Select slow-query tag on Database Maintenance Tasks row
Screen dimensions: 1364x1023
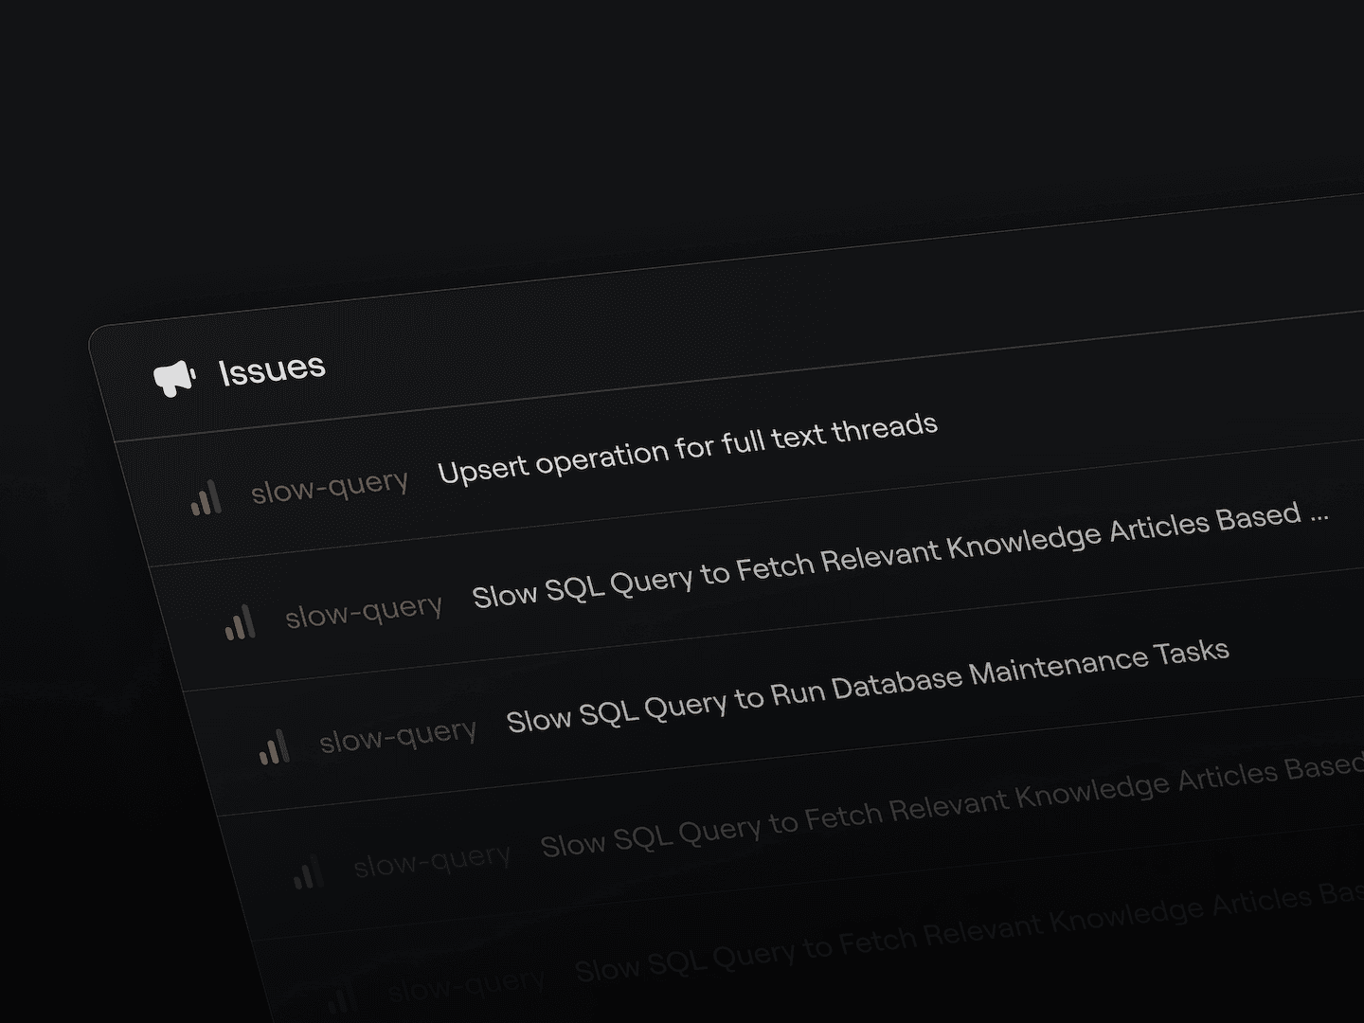tap(398, 736)
